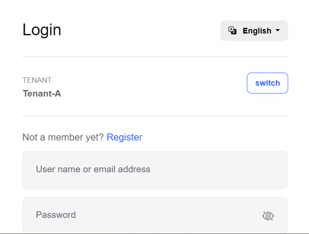
Task: Click the Login page heading
Action: coord(42,30)
